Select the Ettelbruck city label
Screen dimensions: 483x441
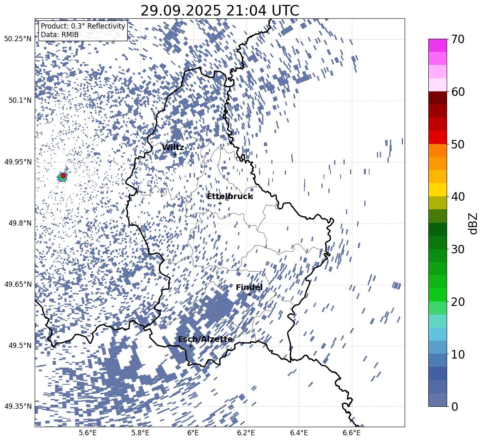coord(230,197)
